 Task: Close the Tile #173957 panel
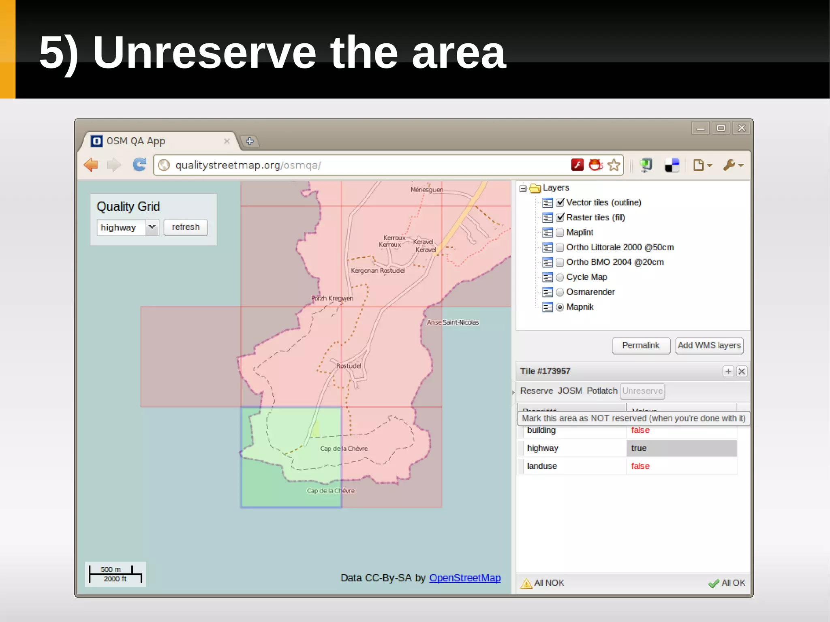(x=742, y=371)
